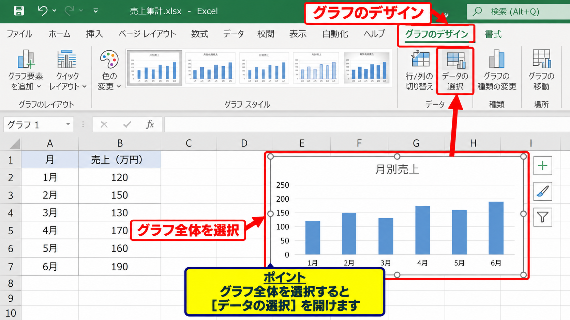Open the Name Box dropdown arrow
The image size is (570, 320).
(68, 124)
